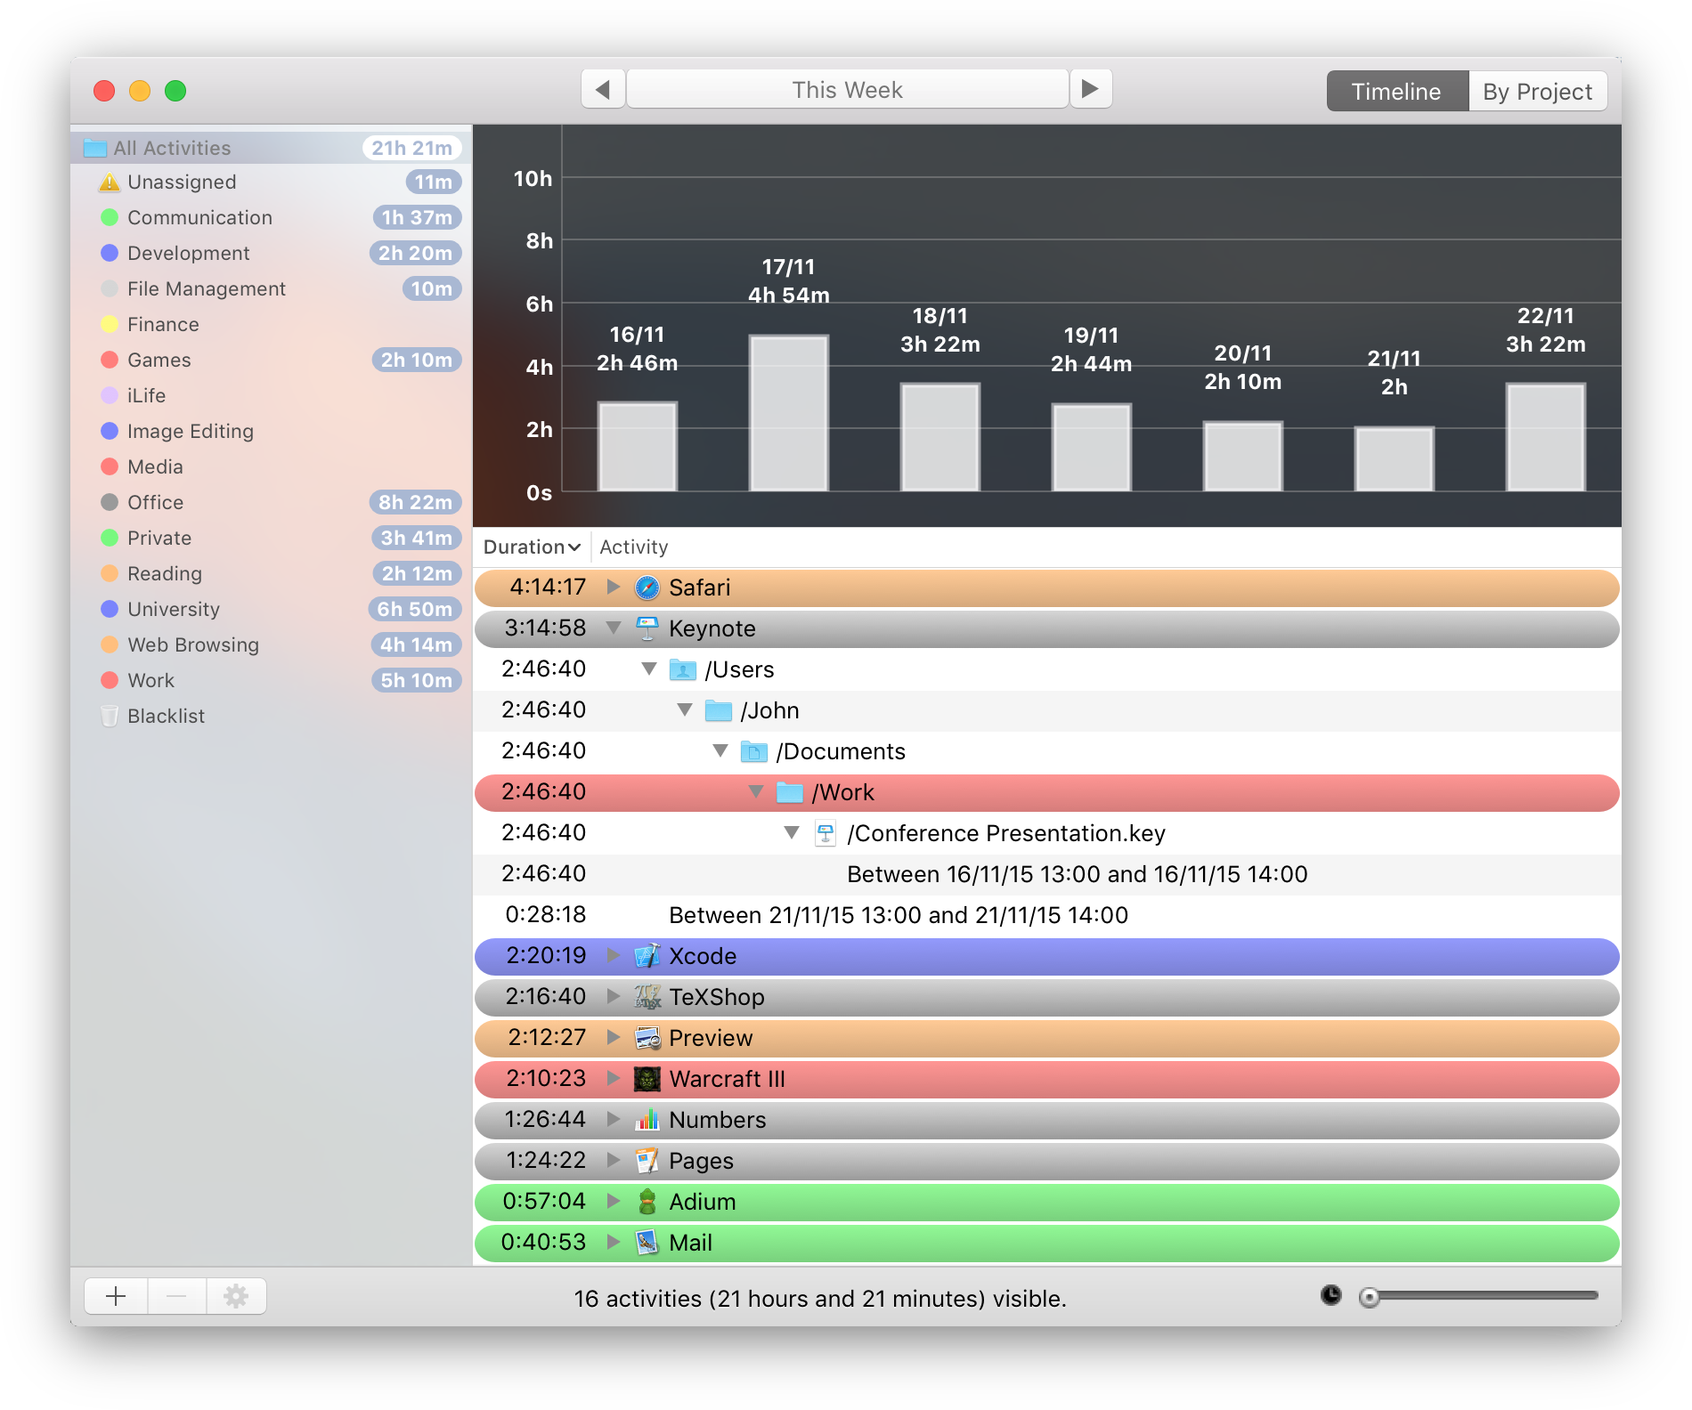
Task: Click the Safari compass icon
Action: [x=647, y=587]
